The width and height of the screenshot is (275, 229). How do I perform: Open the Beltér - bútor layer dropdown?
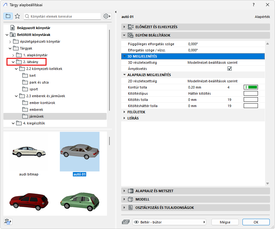point(170,222)
